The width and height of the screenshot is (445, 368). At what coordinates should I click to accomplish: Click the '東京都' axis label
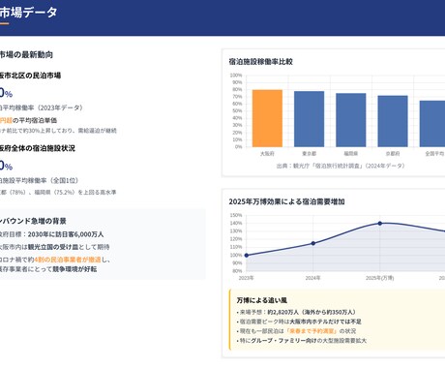tap(310, 154)
